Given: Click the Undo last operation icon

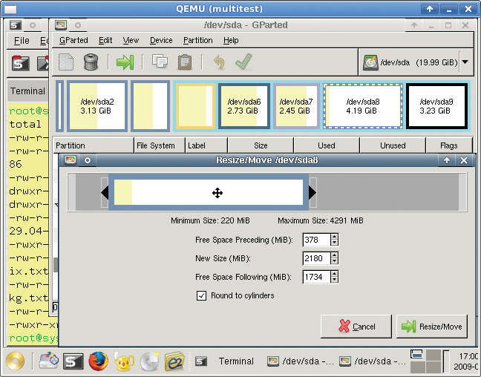Looking at the screenshot, I should tap(219, 62).
